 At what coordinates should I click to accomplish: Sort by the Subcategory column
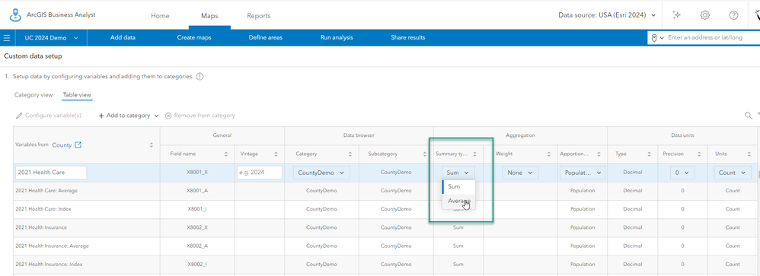pos(425,154)
